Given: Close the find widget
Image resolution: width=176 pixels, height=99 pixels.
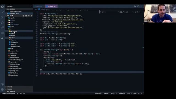Looking at the screenshot, I should coord(140,12).
